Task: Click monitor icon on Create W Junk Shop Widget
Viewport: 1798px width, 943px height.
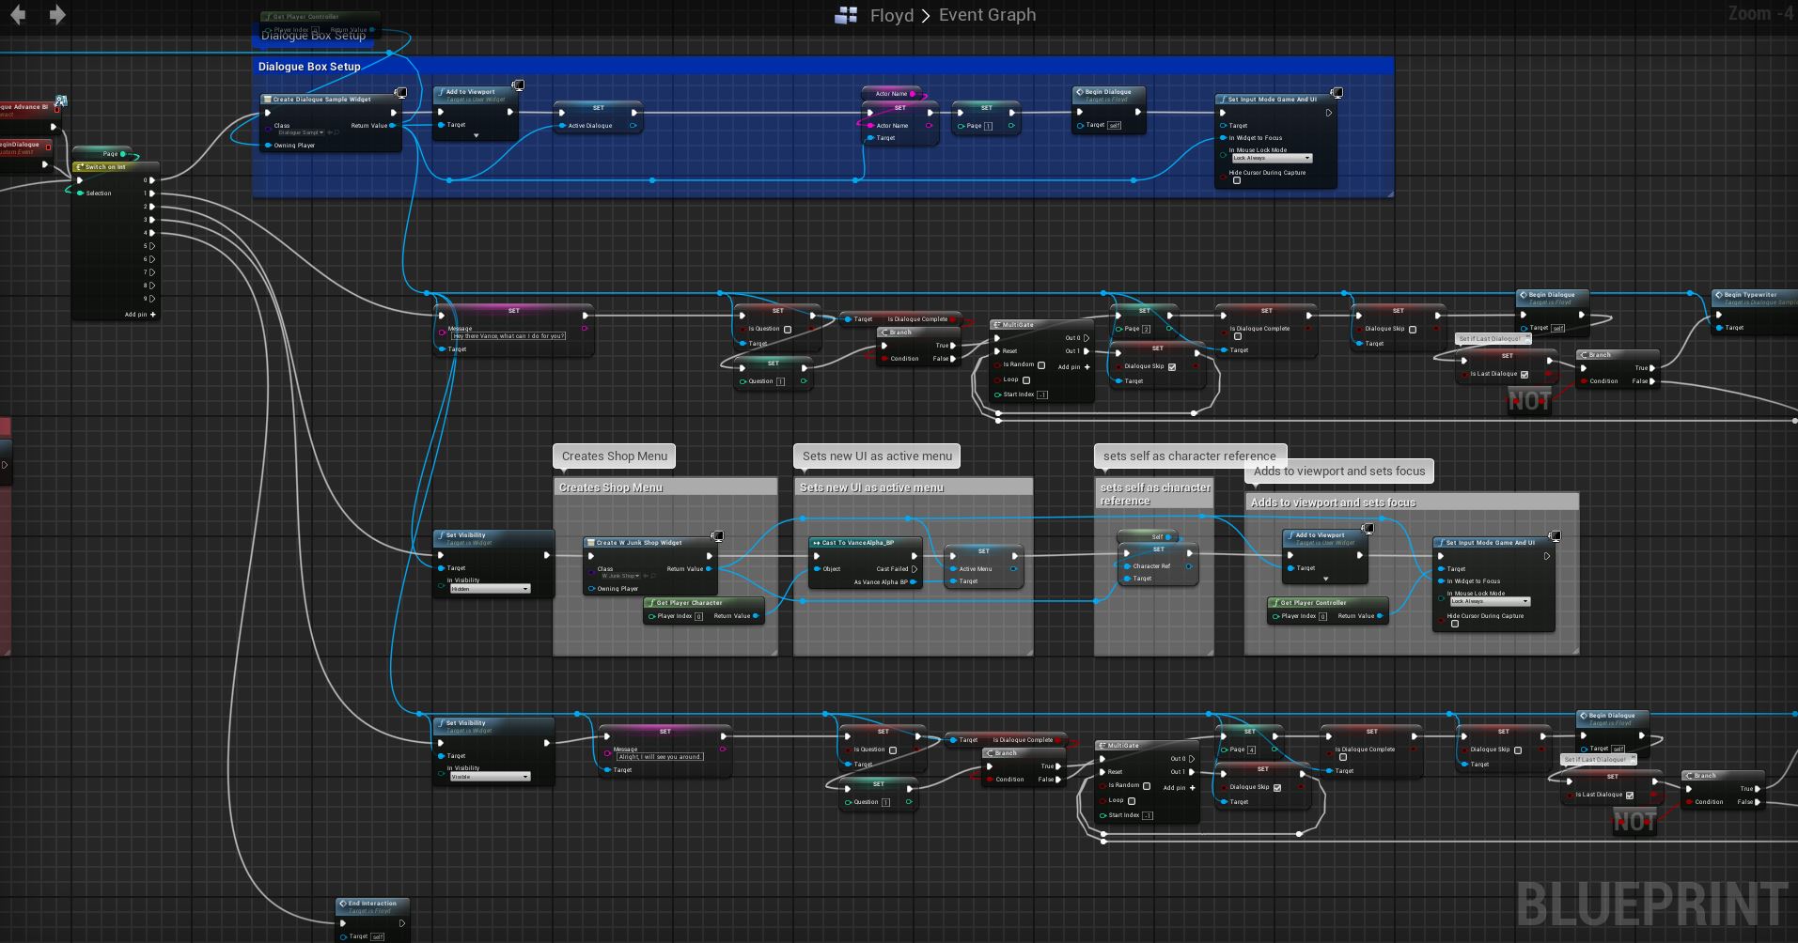Action: point(717,535)
